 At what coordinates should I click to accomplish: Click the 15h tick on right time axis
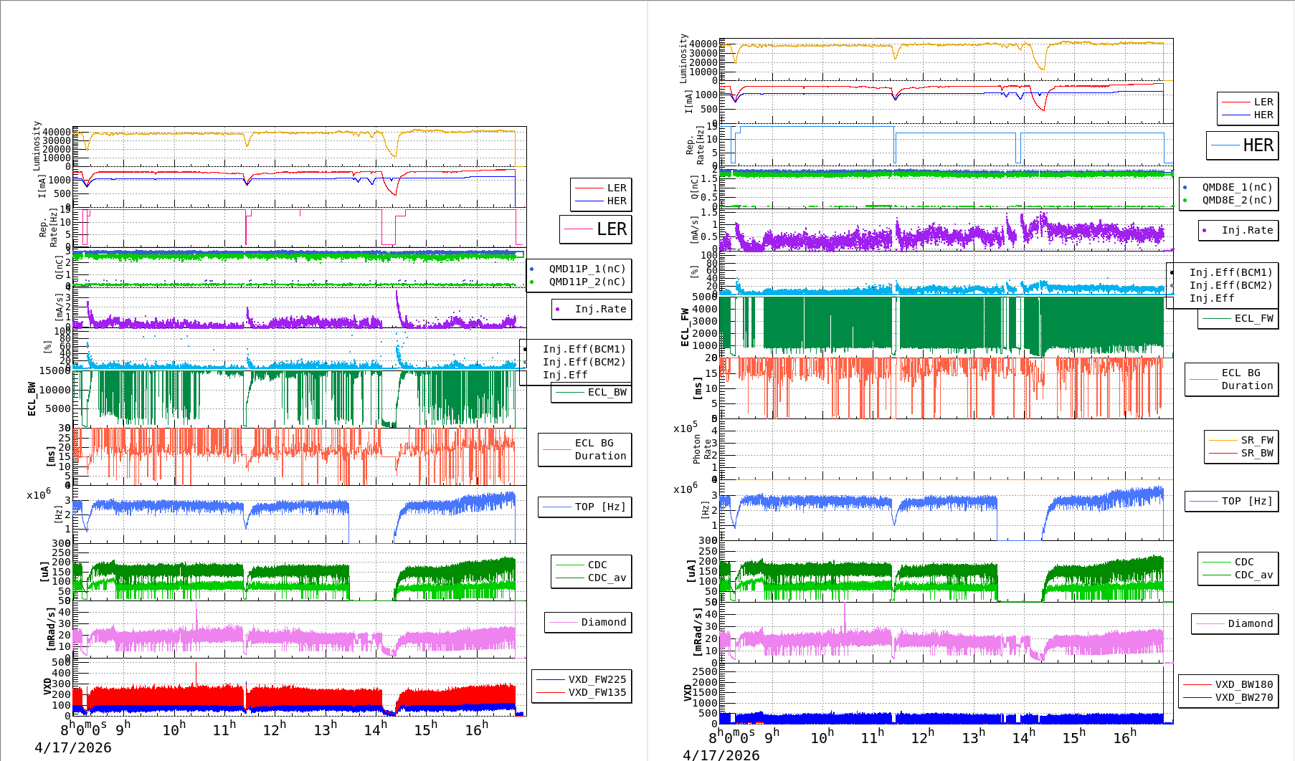[x=1073, y=737]
